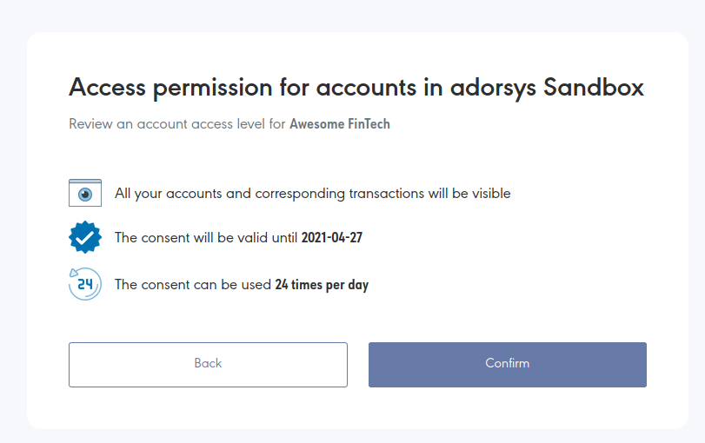Click the small arrow tip on the clock icon

point(73,273)
